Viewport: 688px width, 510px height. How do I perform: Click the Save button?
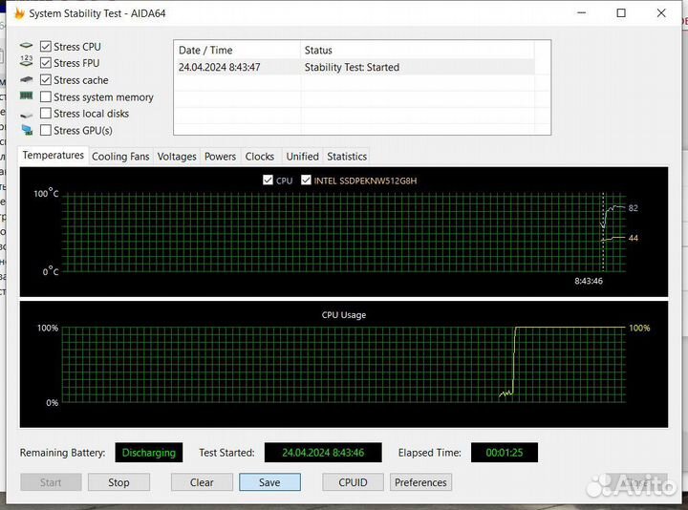pos(269,482)
